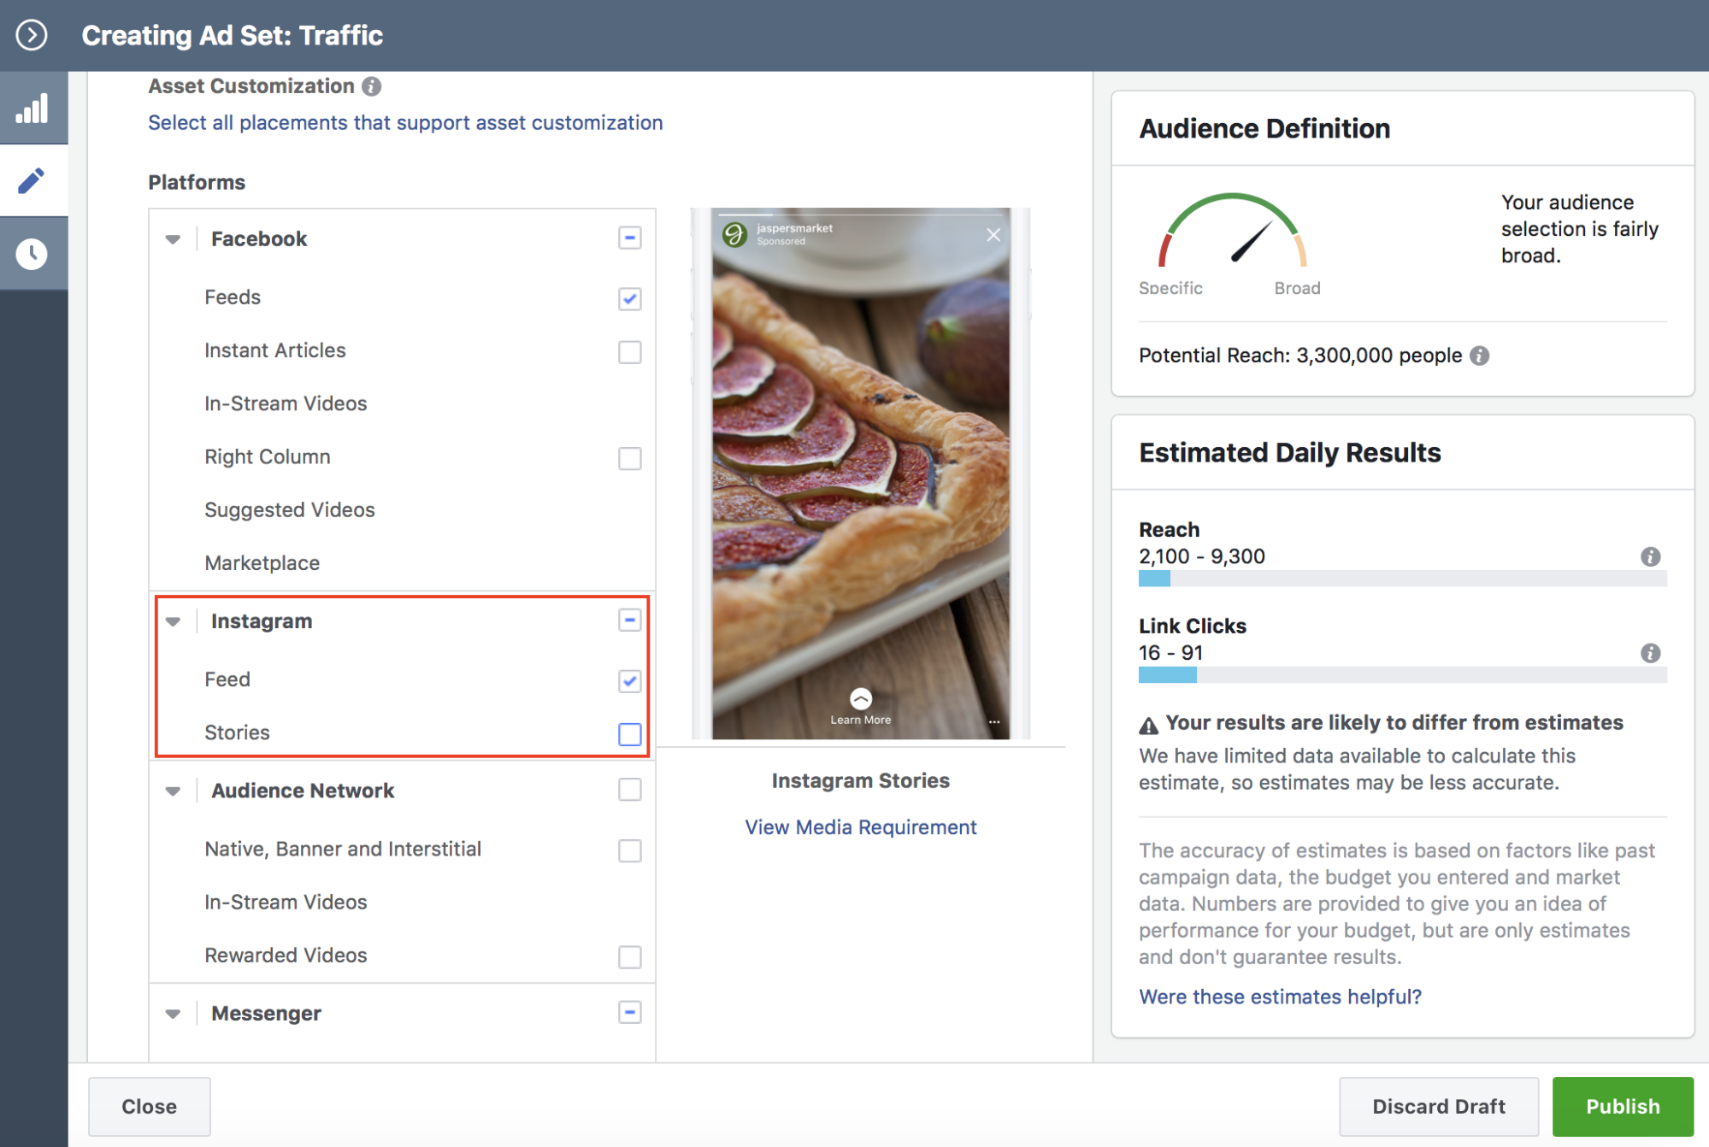Select the Suggested Videos placement row

403,510
